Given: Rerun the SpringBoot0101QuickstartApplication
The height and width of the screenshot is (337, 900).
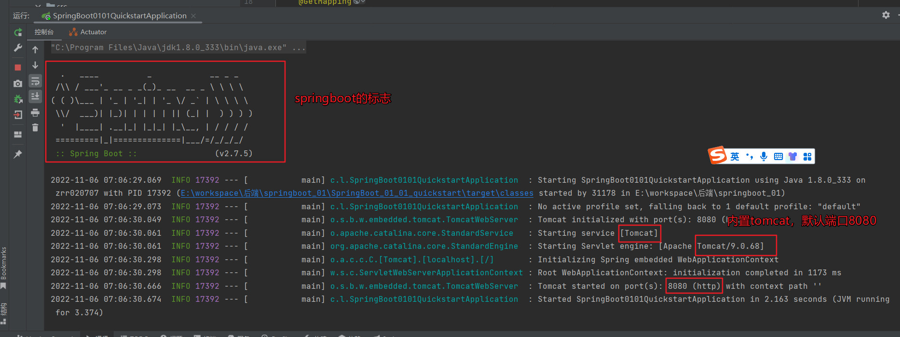Looking at the screenshot, I should click(x=18, y=32).
